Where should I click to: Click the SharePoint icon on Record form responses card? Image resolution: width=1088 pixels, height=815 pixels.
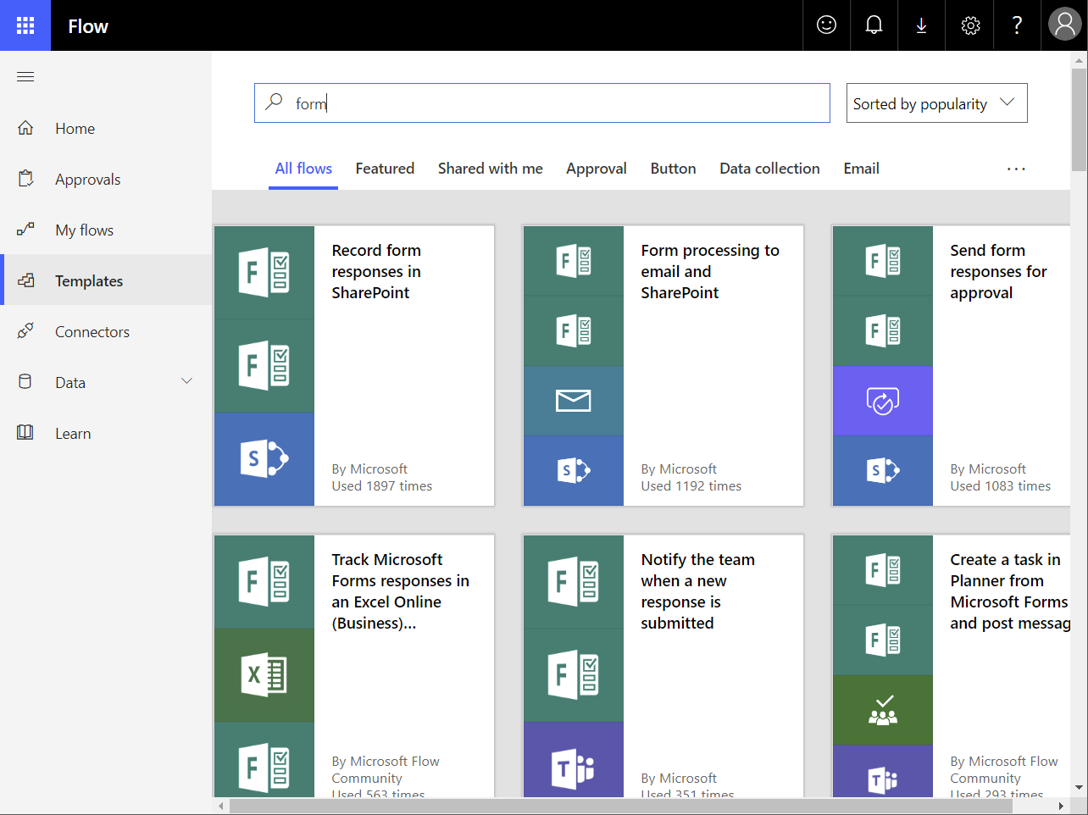[264, 459]
